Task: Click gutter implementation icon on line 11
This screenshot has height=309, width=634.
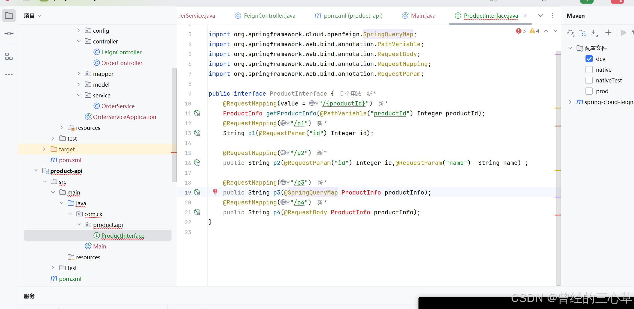Action: click(197, 113)
